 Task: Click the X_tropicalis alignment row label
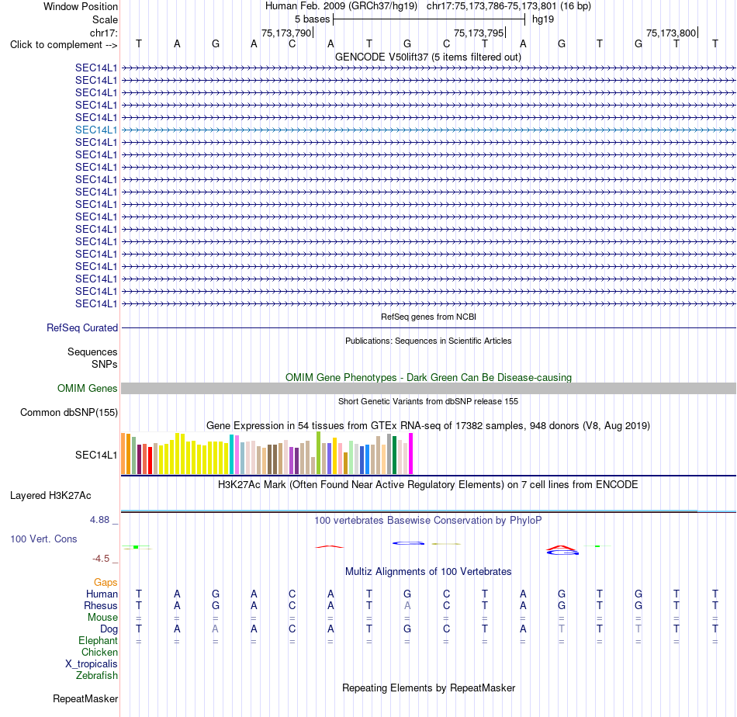(x=92, y=664)
